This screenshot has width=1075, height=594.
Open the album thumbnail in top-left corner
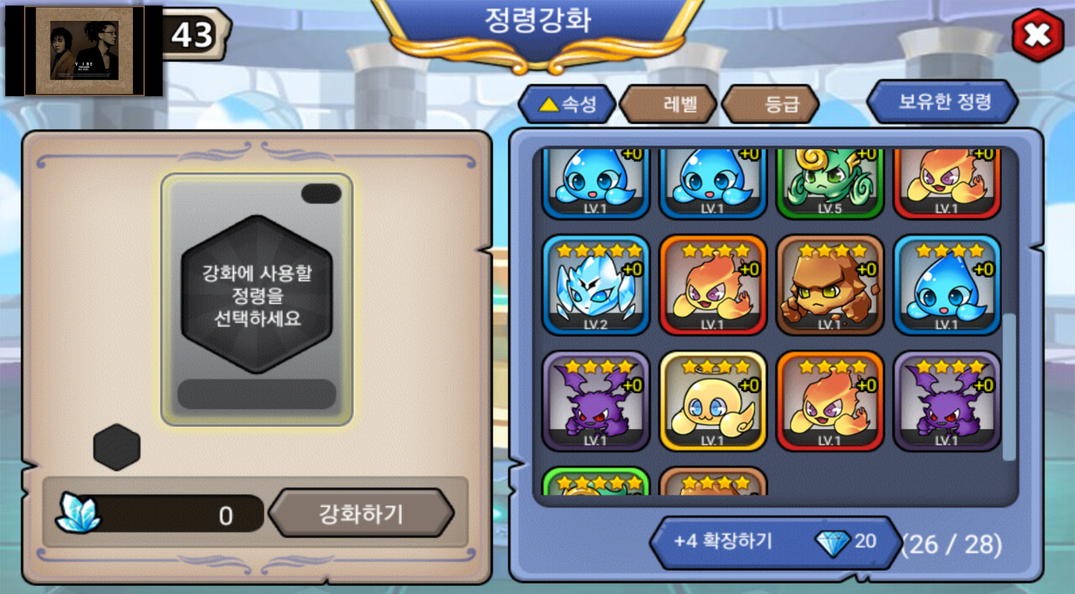pos(84,51)
